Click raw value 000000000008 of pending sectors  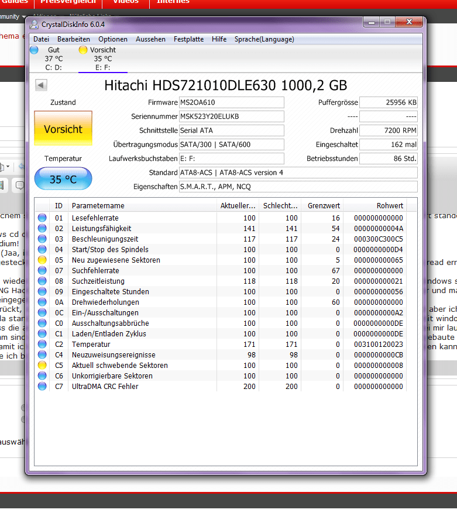pyautogui.click(x=379, y=366)
